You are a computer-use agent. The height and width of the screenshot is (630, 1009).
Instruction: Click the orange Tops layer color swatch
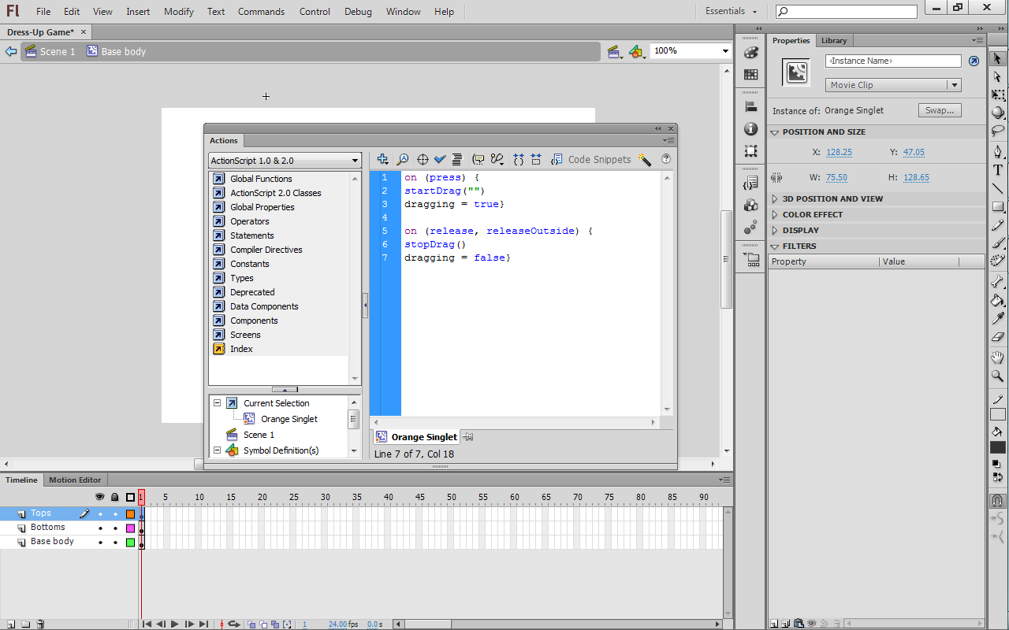[131, 513]
